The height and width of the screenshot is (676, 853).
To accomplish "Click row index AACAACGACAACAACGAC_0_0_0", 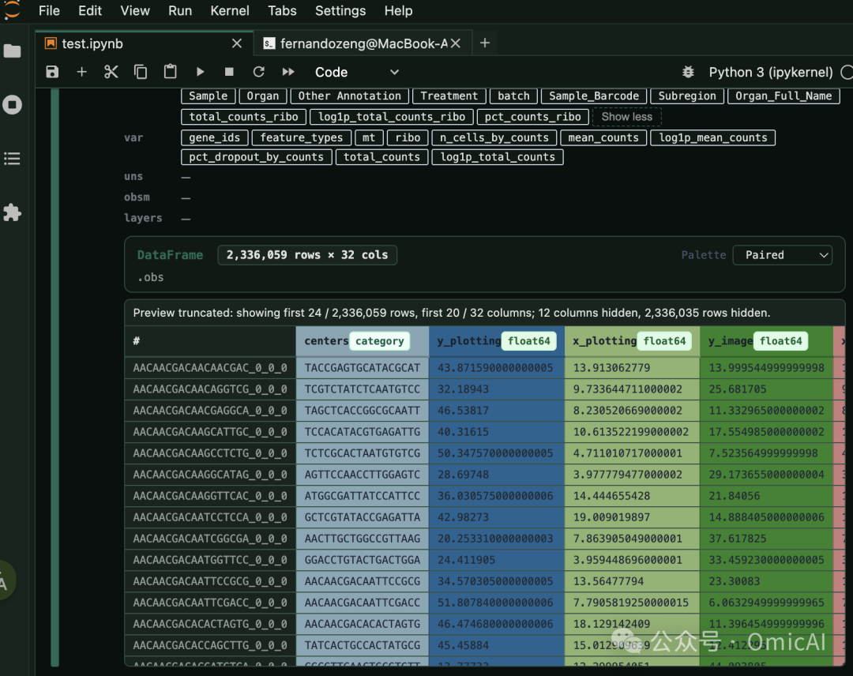I will (210, 368).
